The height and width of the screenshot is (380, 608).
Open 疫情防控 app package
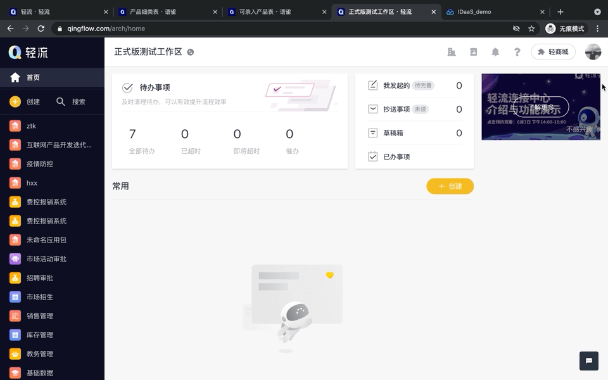coord(52,163)
